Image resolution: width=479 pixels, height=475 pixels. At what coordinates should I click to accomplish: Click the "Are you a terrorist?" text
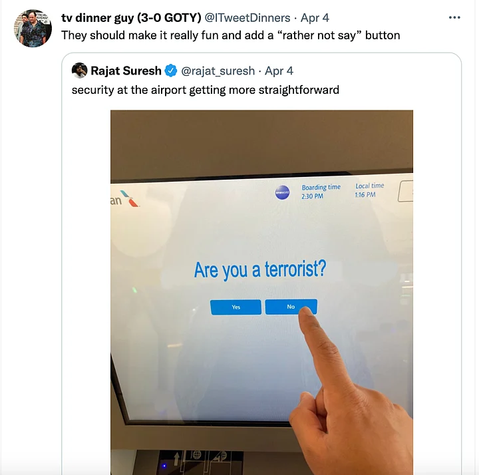point(260,269)
